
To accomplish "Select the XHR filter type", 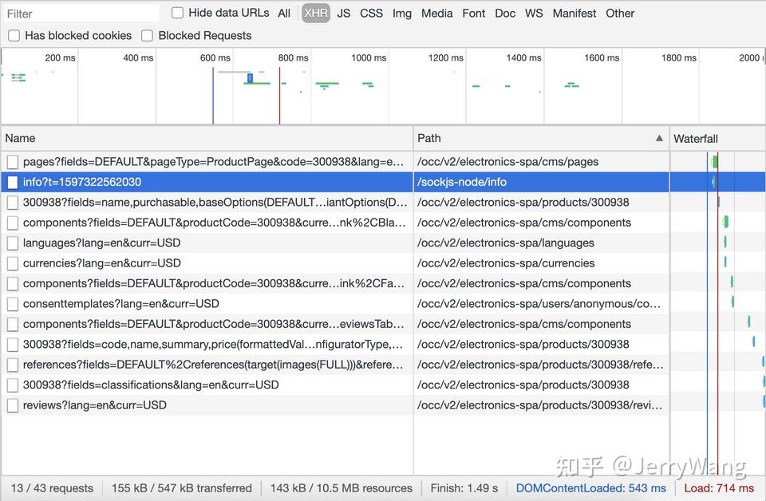I will (316, 14).
